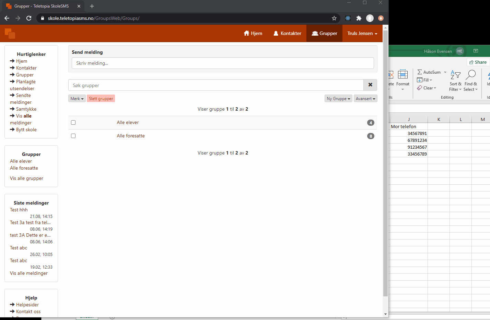Viewport: 490px width, 320px height.
Task: Clear group search with X button
Action: (370, 85)
